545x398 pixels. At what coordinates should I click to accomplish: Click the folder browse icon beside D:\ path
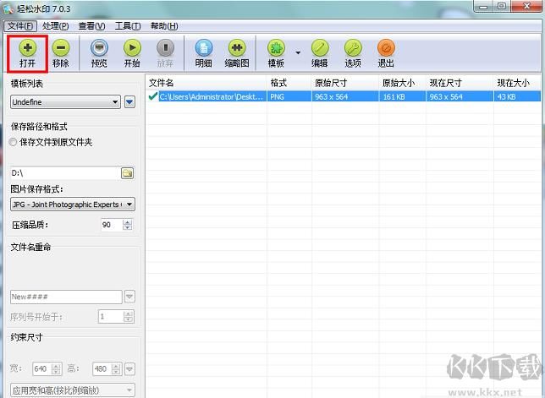click(128, 172)
